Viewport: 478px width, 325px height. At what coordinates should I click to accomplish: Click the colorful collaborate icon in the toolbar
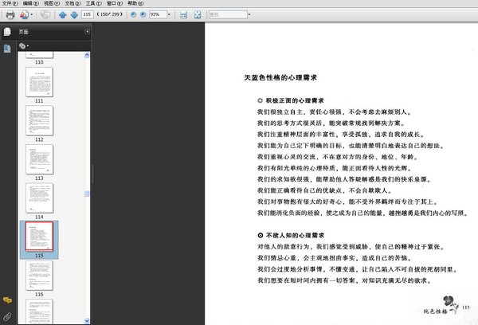click(x=24, y=14)
